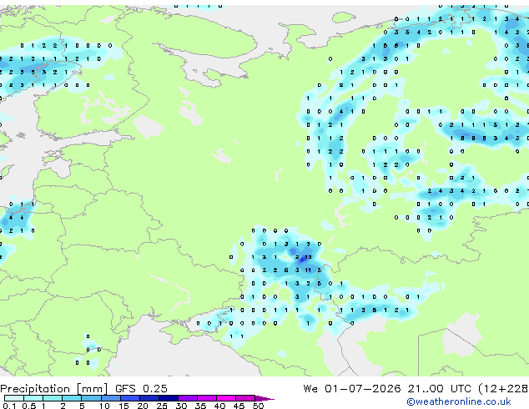This screenshot has height=409, width=529.
Task: Click the legend label "50"
Action: pos(258,406)
